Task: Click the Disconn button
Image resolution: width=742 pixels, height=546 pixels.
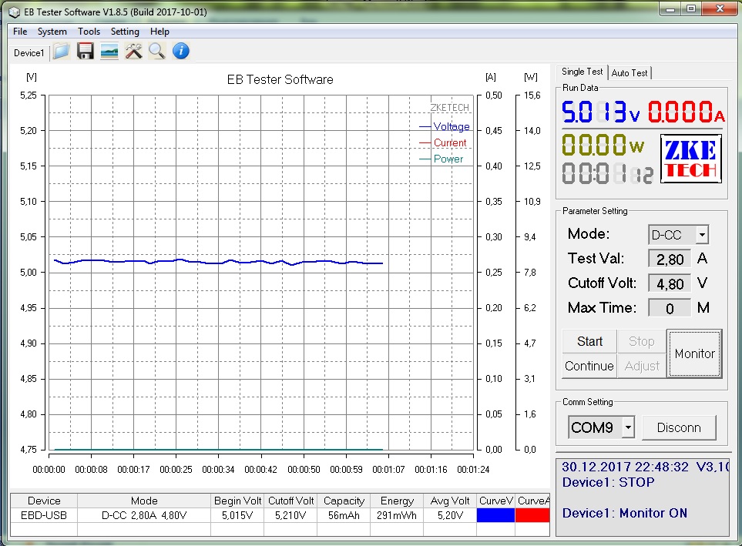Action: point(679,427)
